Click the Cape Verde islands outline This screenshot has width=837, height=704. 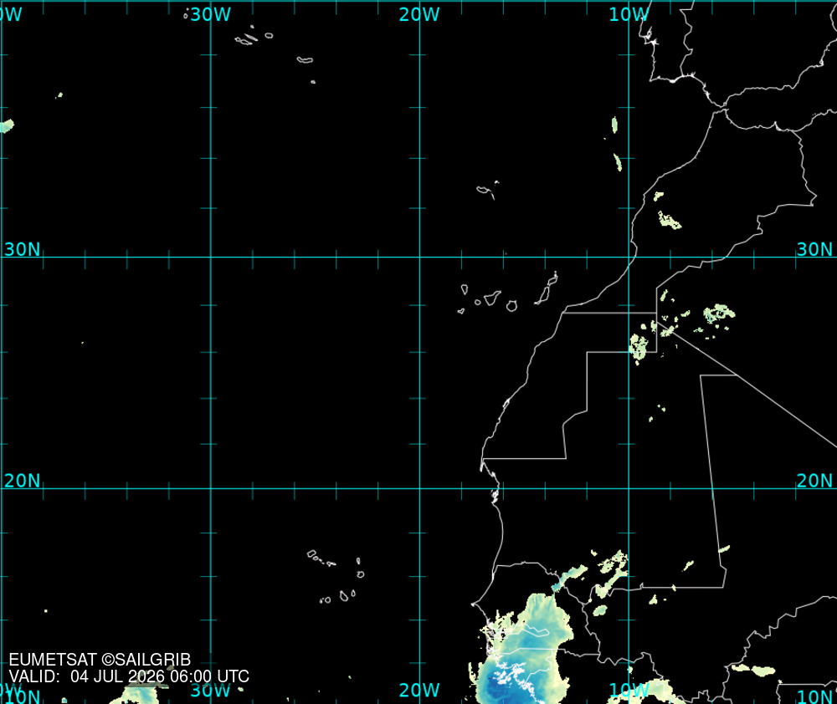click(336, 577)
